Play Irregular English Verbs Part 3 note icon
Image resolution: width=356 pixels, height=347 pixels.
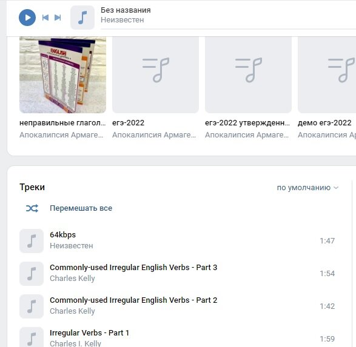click(x=32, y=274)
